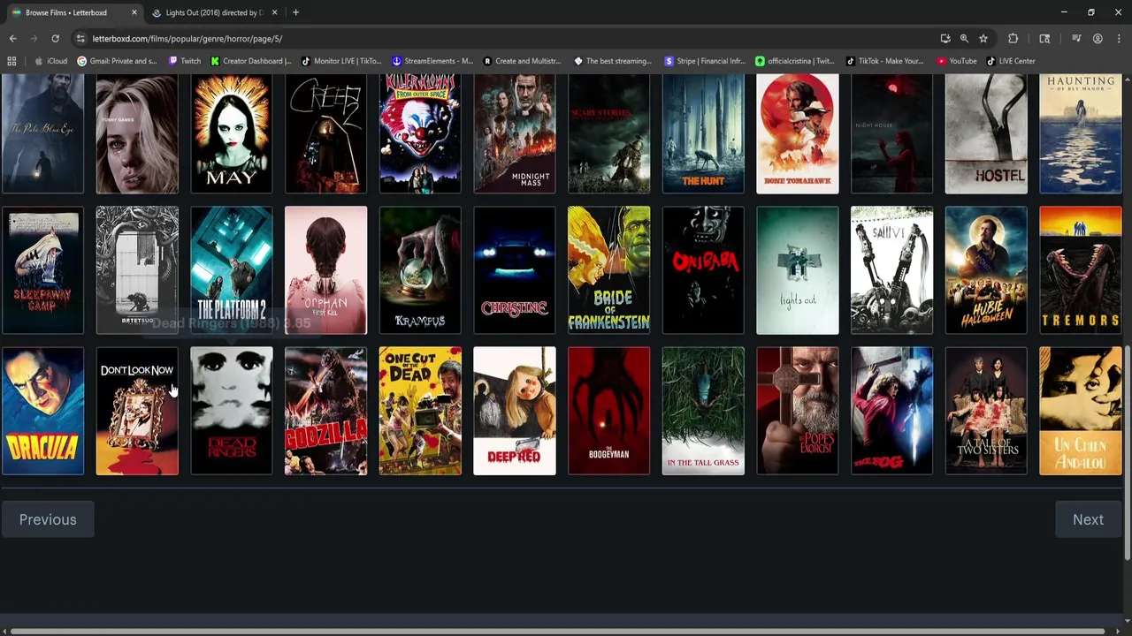The width and height of the screenshot is (1132, 636).
Task: Open the Don't Look Now poster
Action: point(137,411)
